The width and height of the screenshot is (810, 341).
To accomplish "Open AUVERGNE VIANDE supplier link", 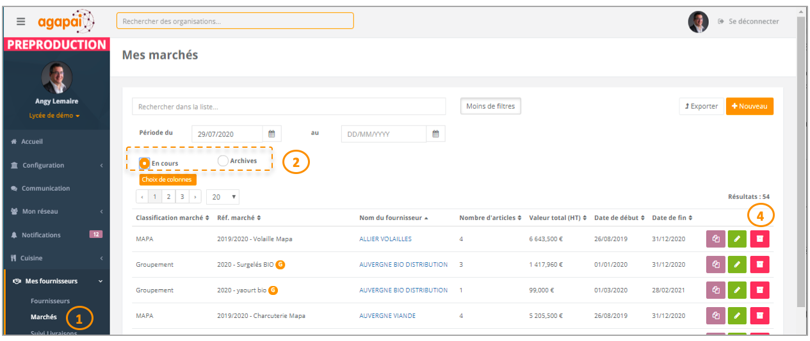I will point(387,315).
